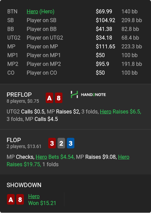The width and height of the screenshot is (151, 213).
Task: Open the Hero (Hero) player link on BTN
Action: [40, 12]
